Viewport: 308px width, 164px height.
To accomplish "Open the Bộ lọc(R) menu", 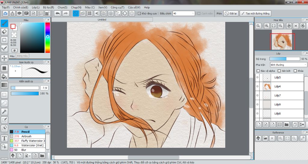I will tap(48, 7).
